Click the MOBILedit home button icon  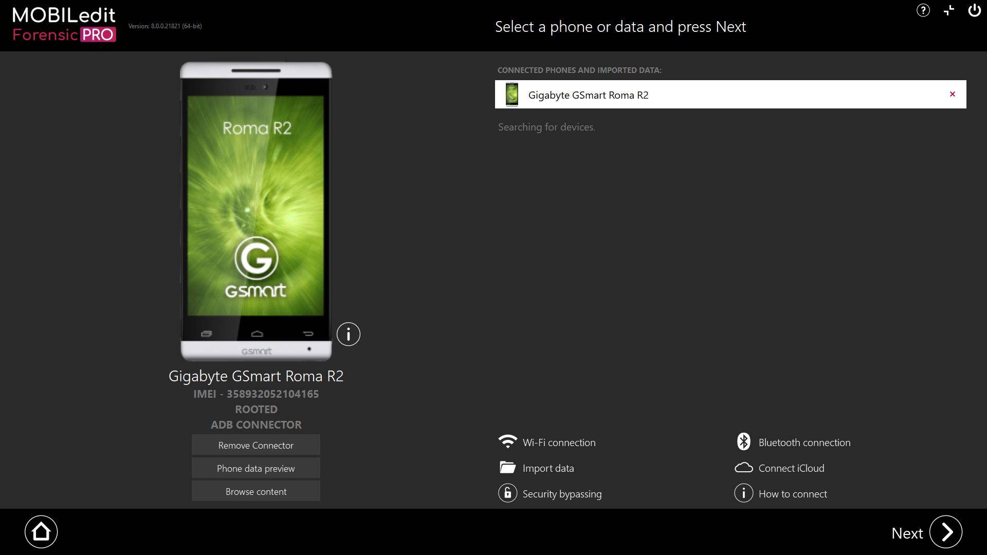[41, 532]
